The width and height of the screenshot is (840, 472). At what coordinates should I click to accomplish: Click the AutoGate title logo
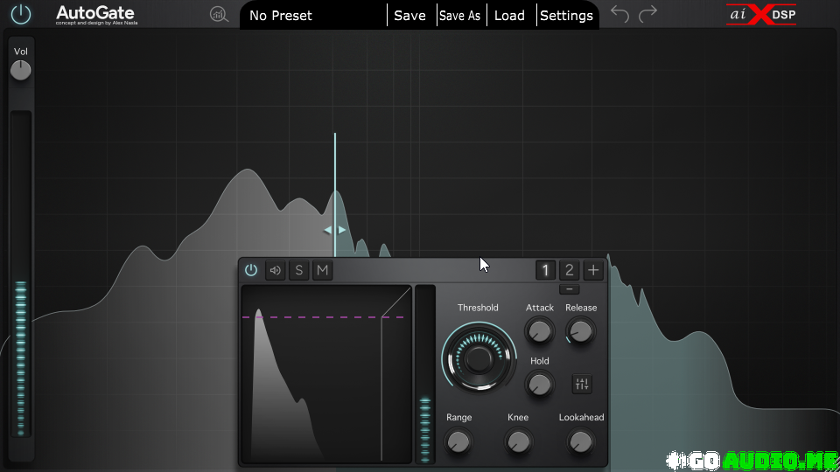pos(96,15)
